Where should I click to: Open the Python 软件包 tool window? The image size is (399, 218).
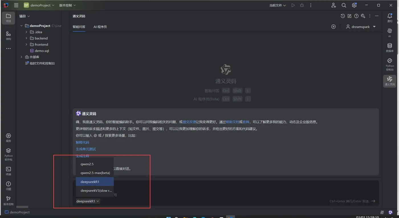[9, 154]
